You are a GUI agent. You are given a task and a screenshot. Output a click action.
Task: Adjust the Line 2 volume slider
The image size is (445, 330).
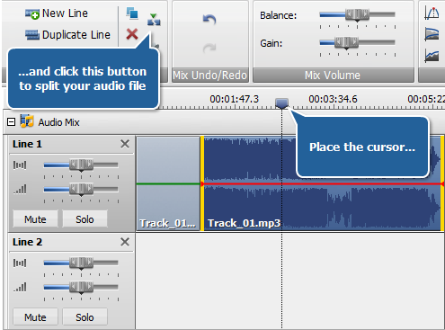point(81,288)
